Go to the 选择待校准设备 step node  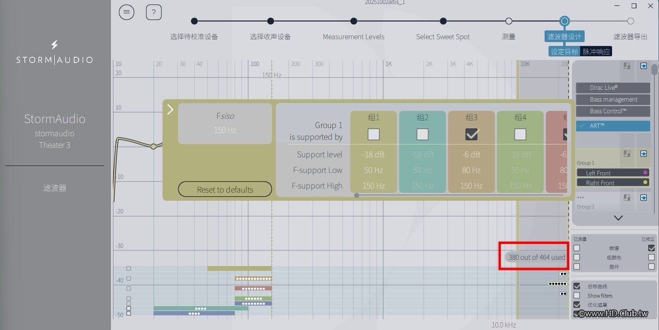click(x=194, y=21)
